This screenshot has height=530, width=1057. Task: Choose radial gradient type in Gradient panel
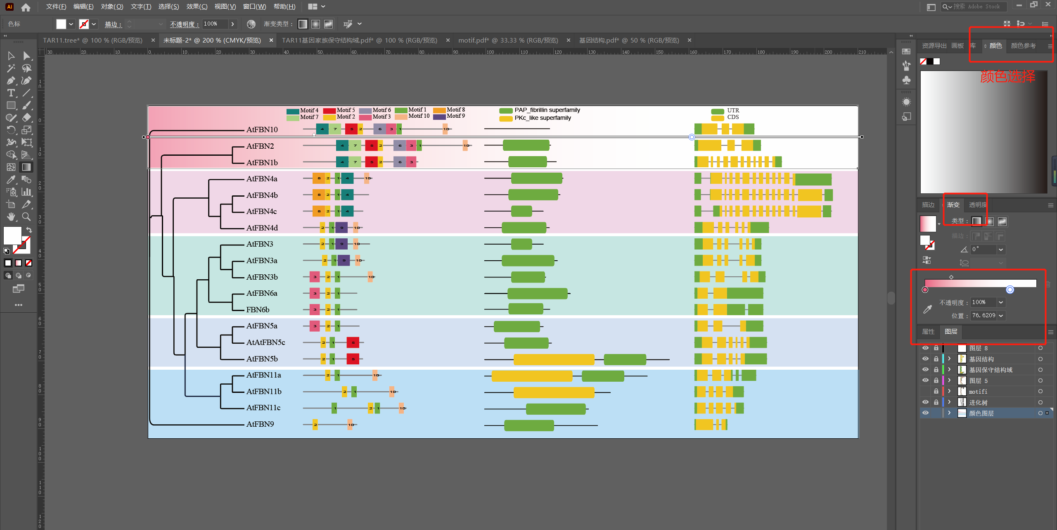coord(989,221)
